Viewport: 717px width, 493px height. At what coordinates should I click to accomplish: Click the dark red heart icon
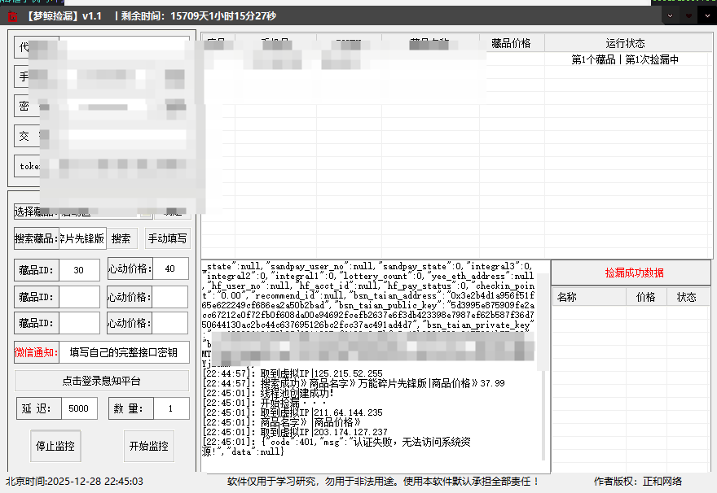point(688,15)
